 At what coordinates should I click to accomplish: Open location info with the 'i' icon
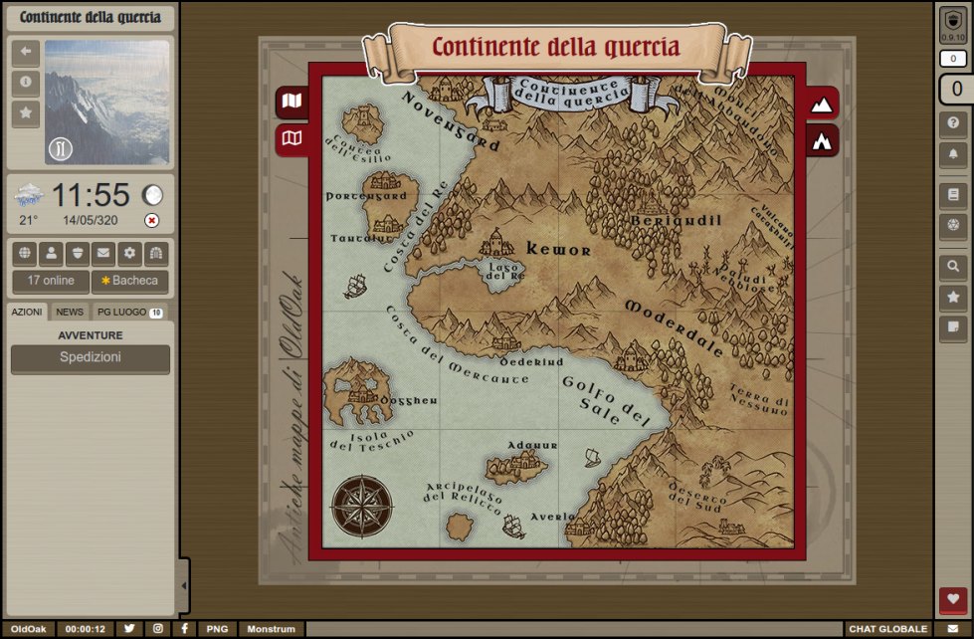click(x=26, y=84)
